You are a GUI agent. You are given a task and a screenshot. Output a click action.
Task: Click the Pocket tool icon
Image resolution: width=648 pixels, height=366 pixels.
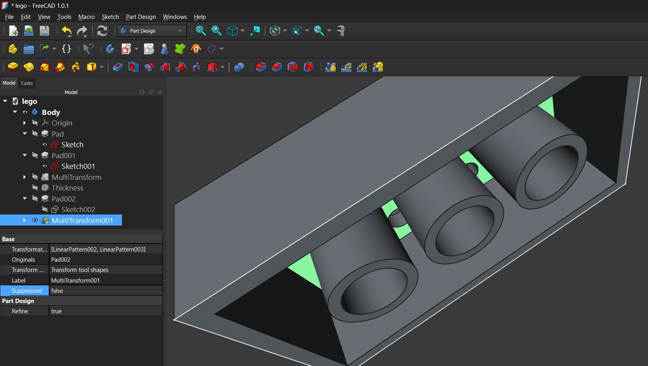[x=118, y=67]
